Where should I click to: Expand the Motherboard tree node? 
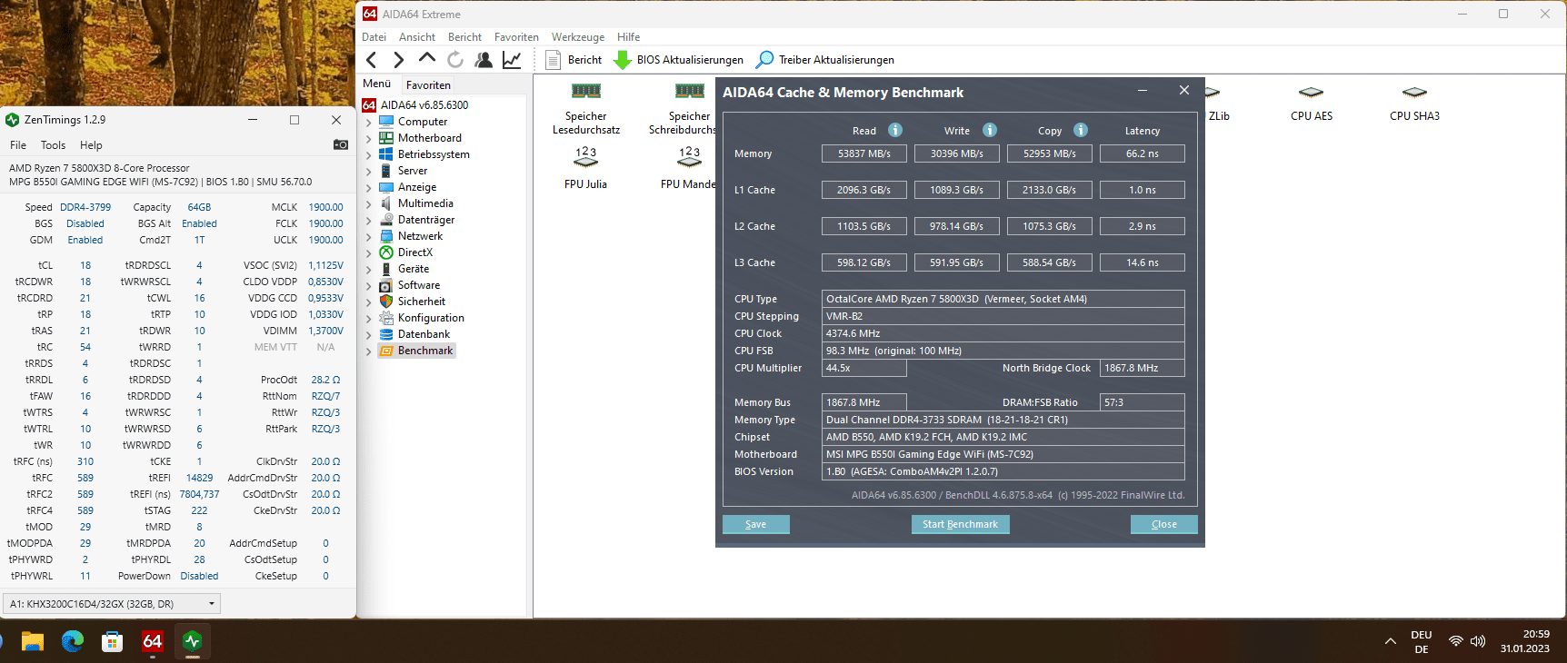(369, 138)
